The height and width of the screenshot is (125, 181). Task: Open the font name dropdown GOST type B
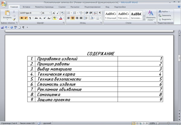click(x=40, y=13)
